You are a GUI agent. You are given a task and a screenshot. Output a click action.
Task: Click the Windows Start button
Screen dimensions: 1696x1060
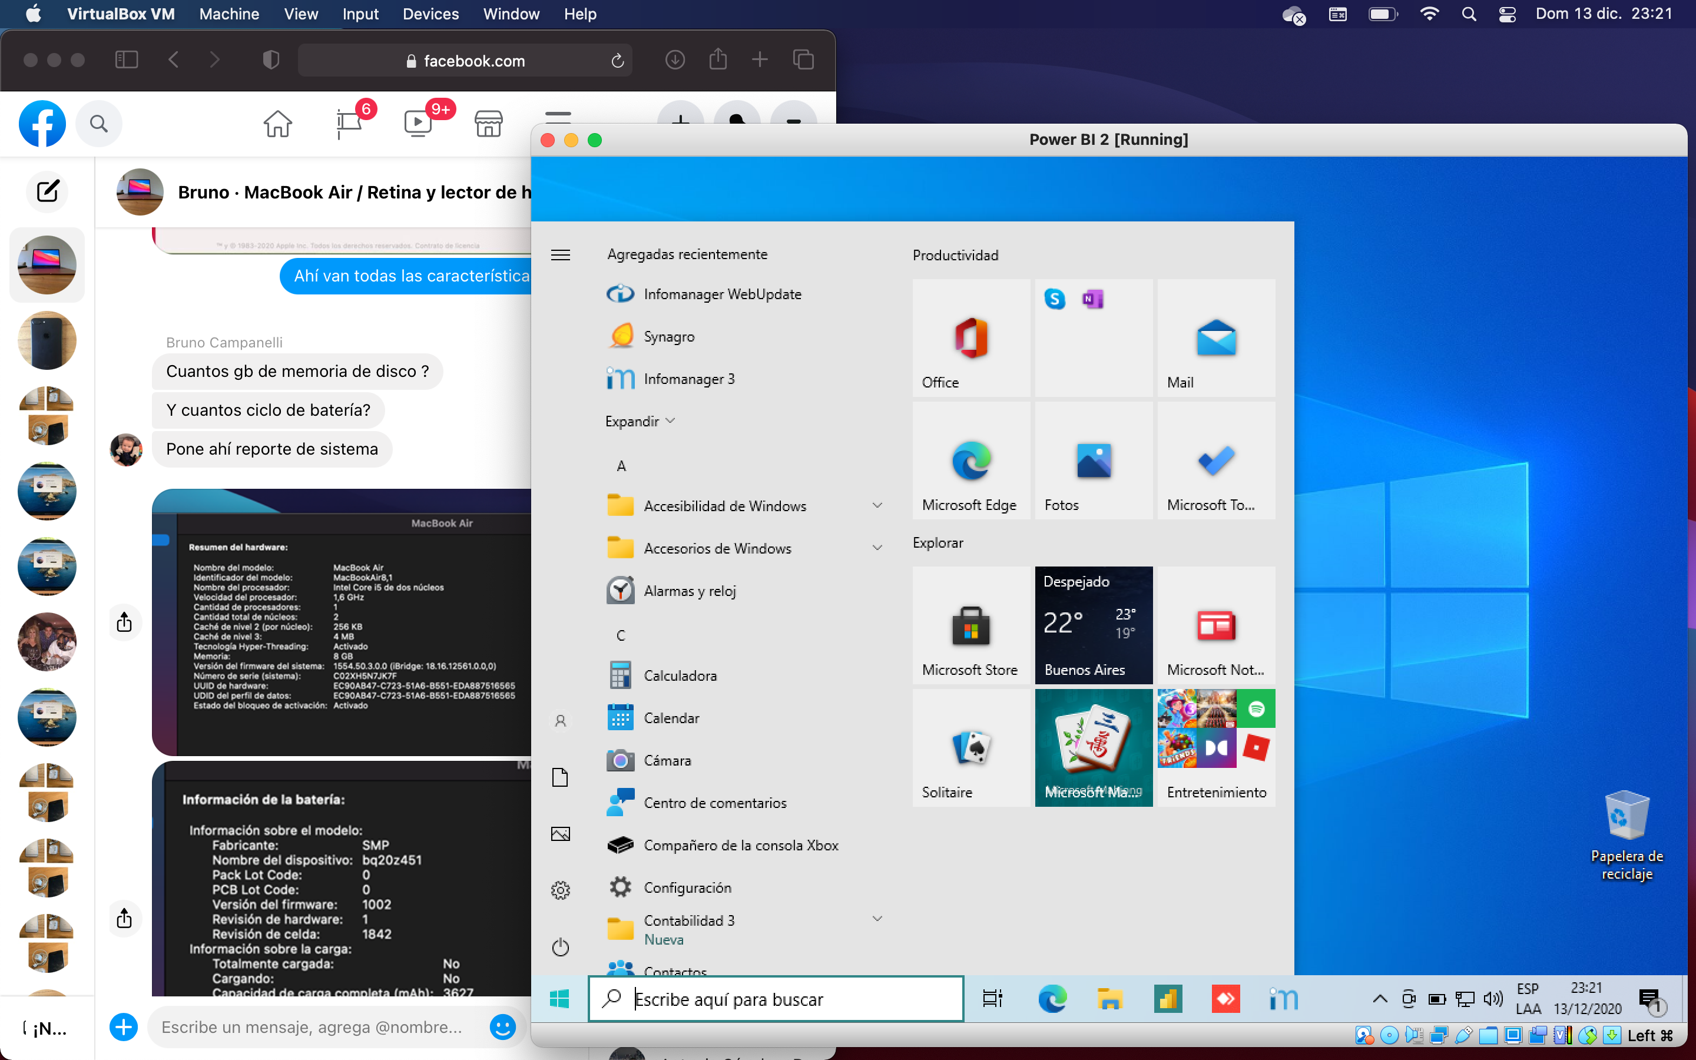(559, 998)
